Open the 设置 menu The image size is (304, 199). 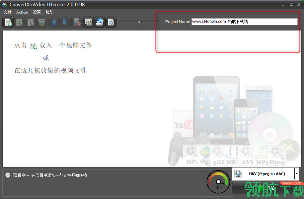point(37,12)
